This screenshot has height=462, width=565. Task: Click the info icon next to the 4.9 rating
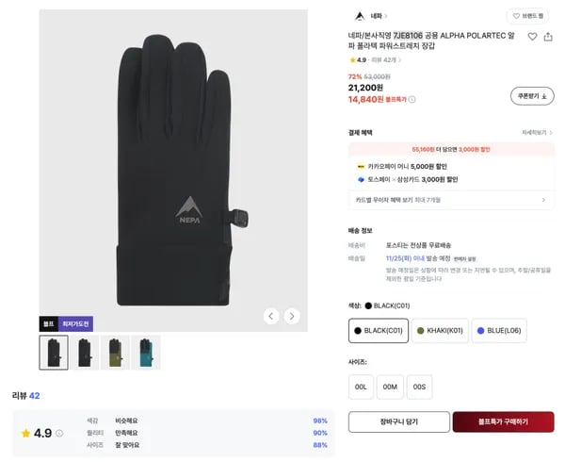point(59,433)
